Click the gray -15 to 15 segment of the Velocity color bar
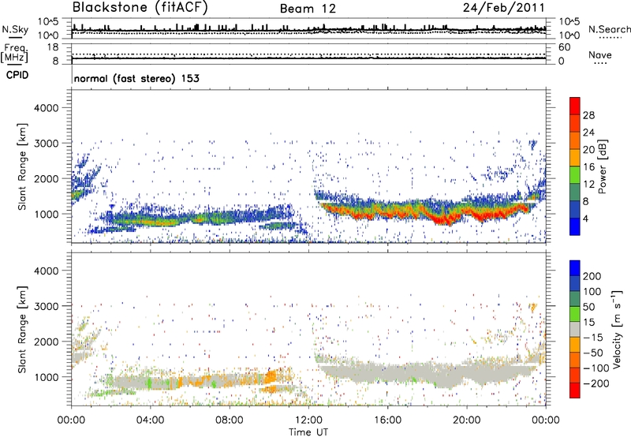This screenshot has height=437, width=631. pos(575,329)
